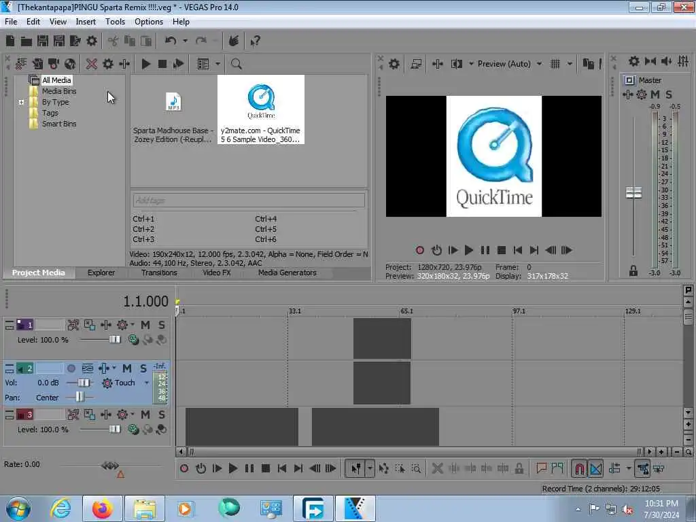Remove selected media with red X icon

tap(92, 64)
